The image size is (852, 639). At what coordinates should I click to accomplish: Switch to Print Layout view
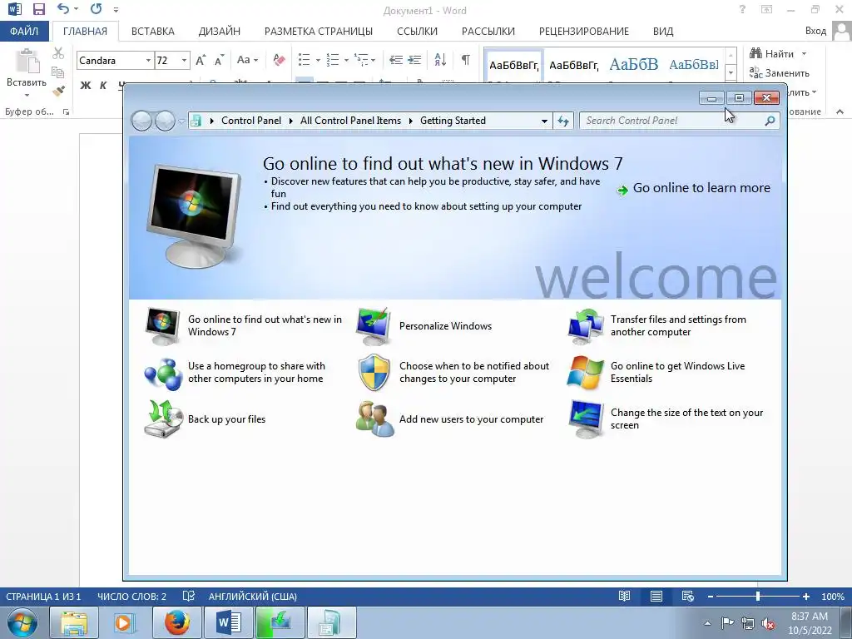(x=656, y=596)
